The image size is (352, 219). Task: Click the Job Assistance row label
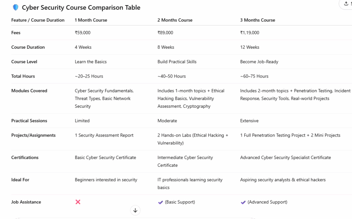coord(26,202)
